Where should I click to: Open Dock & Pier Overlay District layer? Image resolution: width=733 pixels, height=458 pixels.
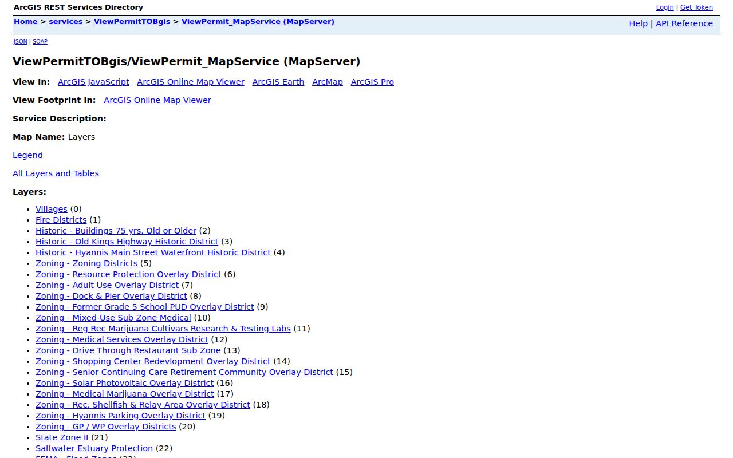coord(111,296)
